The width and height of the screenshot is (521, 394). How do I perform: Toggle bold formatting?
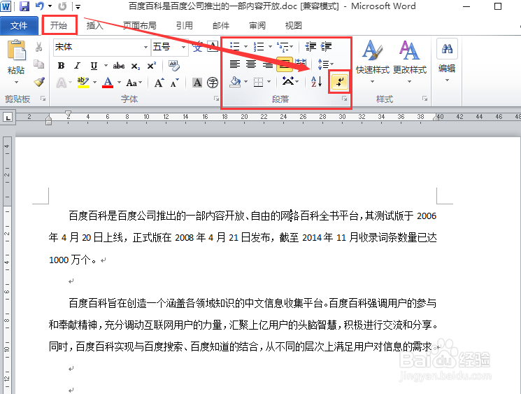pyautogui.click(x=61, y=66)
